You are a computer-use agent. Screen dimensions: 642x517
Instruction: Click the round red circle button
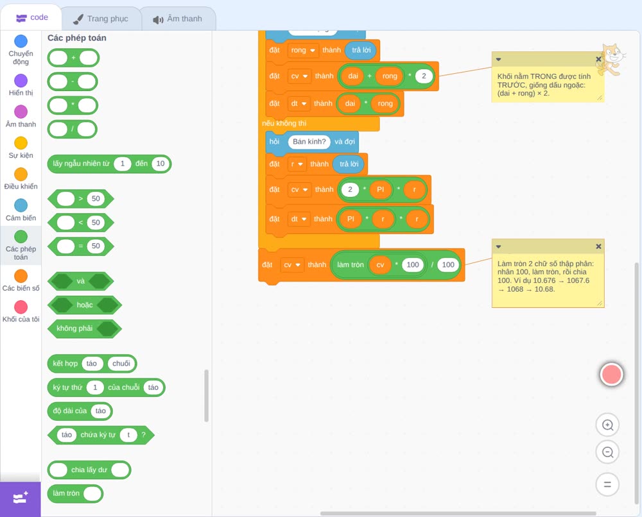tap(611, 374)
